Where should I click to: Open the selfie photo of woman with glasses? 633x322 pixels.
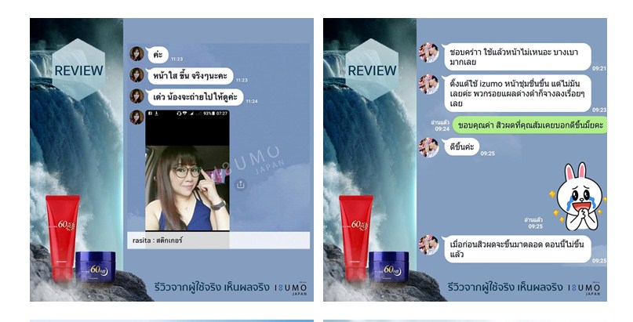pos(187,170)
